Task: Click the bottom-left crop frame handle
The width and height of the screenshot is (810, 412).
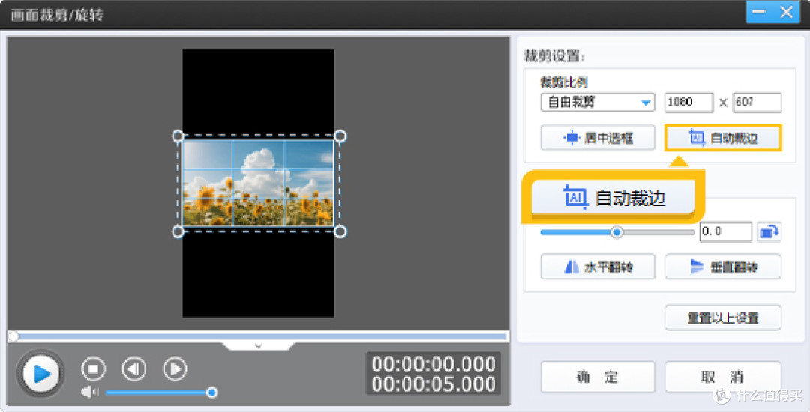Action: point(178,231)
